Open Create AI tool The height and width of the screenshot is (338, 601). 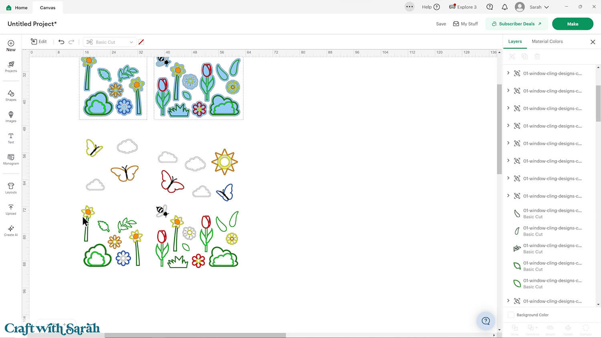click(x=11, y=230)
